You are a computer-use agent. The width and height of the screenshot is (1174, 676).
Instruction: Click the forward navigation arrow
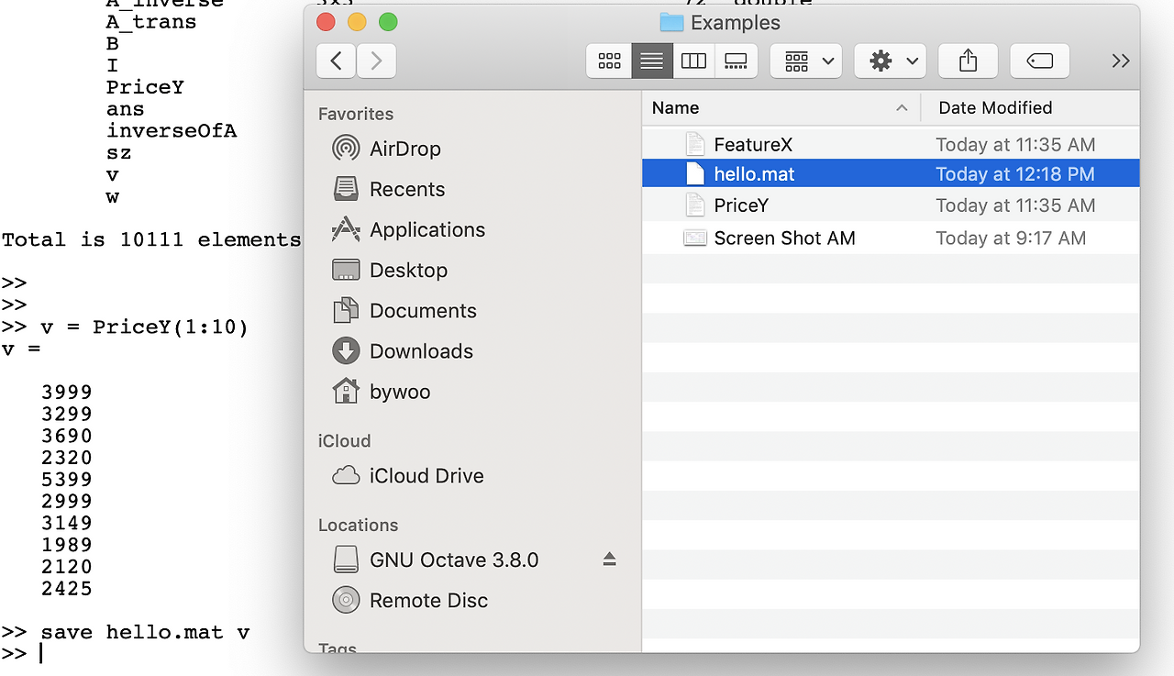[x=376, y=61]
